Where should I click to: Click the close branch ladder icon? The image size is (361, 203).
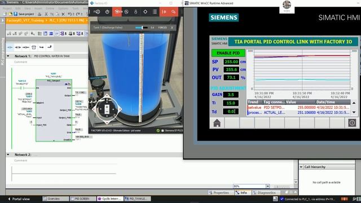tap(50, 47)
